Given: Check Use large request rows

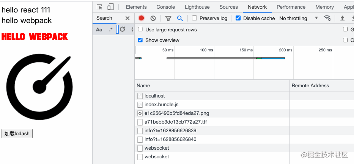Looking at the screenshot, I should click(x=140, y=29).
